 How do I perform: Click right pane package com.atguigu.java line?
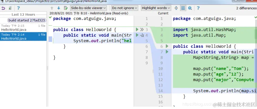pyautogui.click(x=204, y=19)
